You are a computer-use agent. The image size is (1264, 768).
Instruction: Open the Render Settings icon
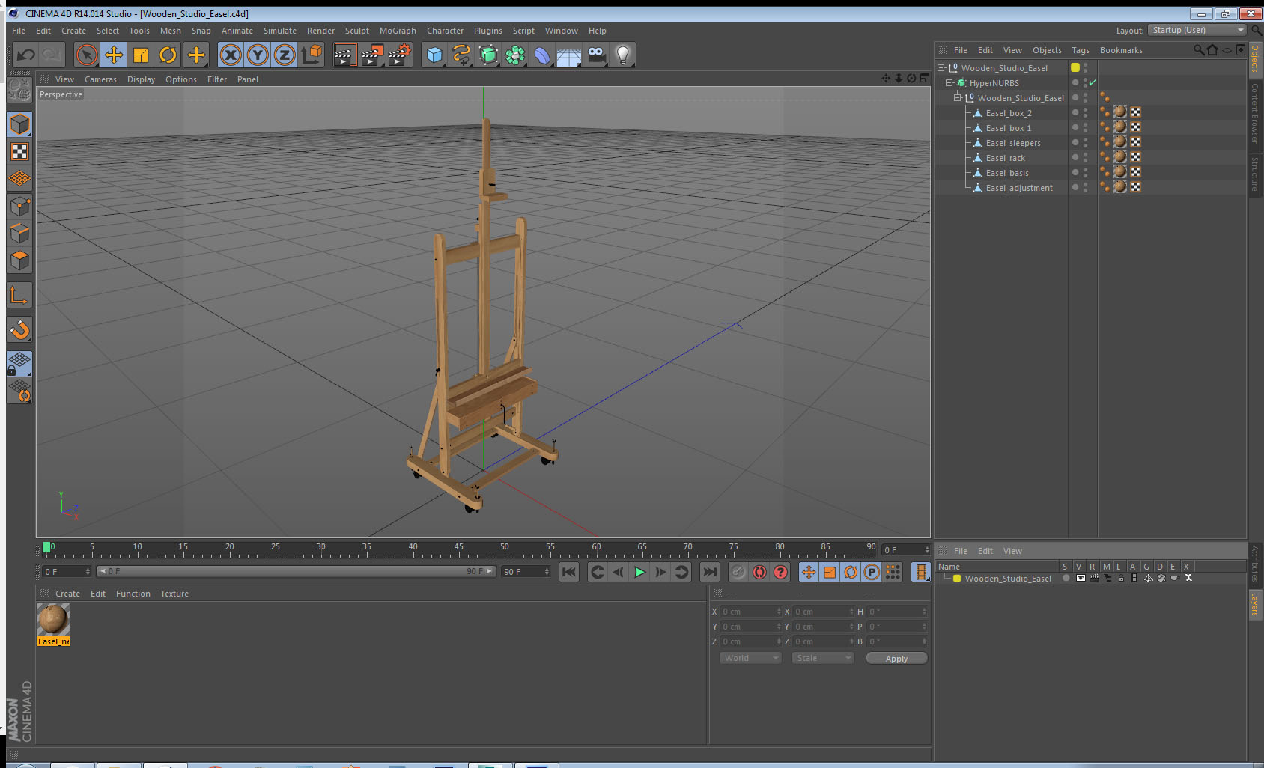point(400,55)
